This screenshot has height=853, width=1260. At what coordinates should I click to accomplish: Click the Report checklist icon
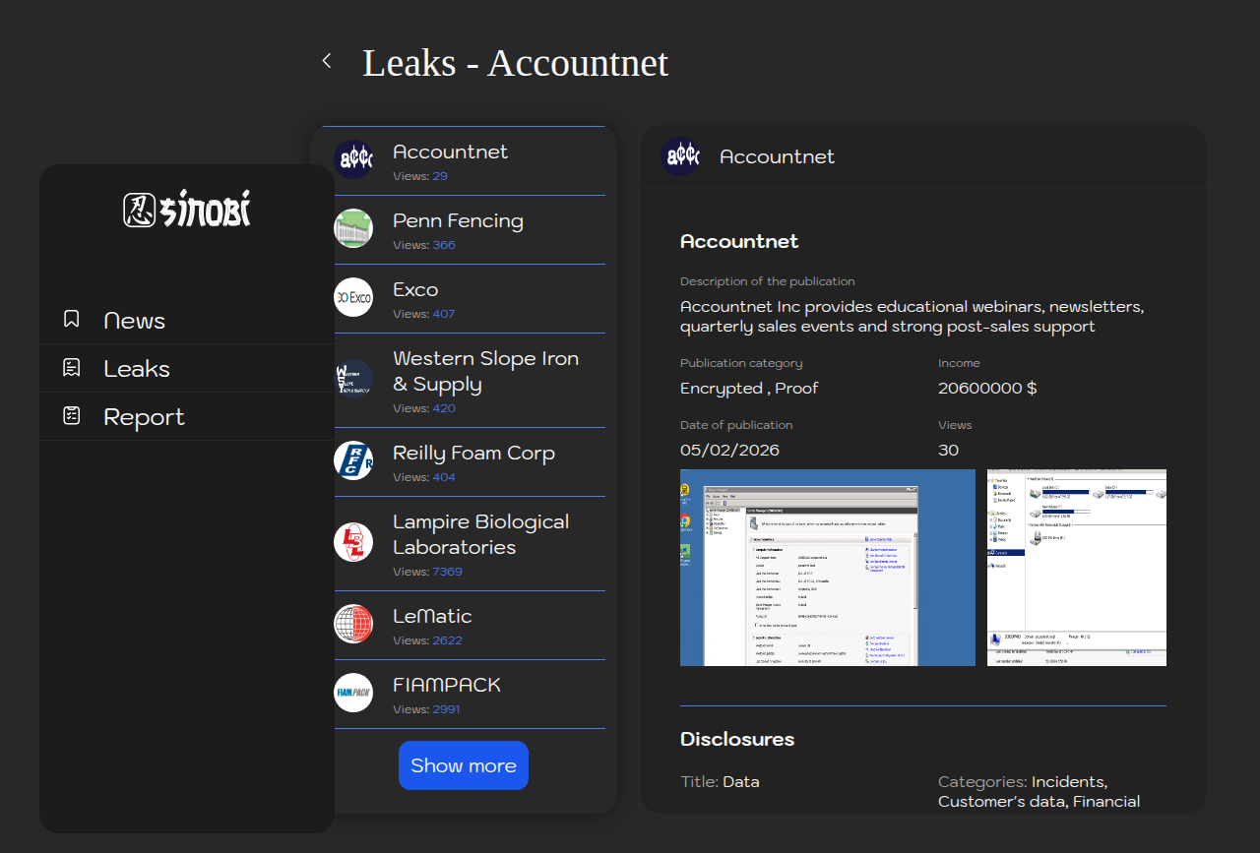[71, 416]
